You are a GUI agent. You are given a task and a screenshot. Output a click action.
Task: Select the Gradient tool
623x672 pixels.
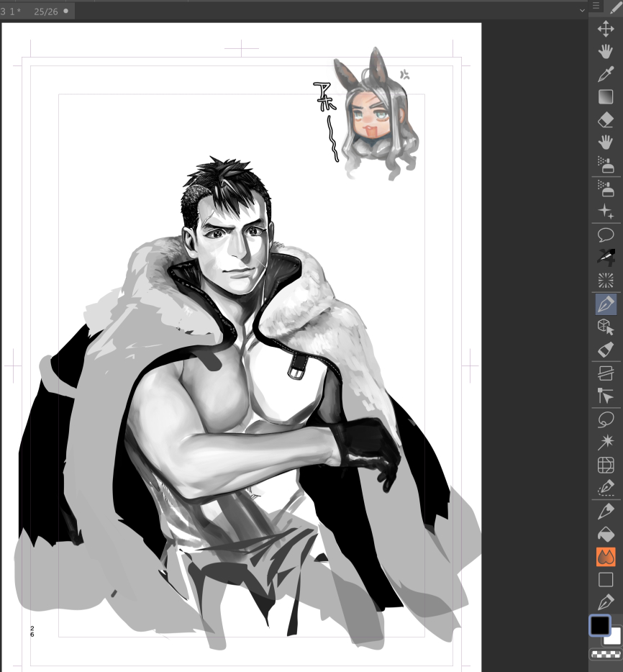pyautogui.click(x=606, y=97)
